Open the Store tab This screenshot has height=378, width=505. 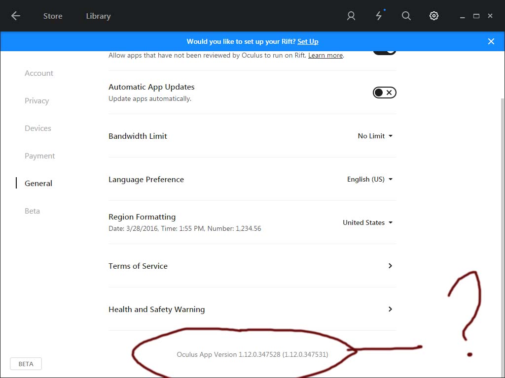click(53, 16)
